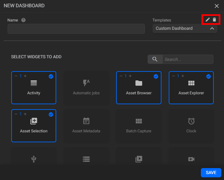This screenshot has height=180, width=224.
Task: Select the Automatic jobs widget
Action: [x=86, y=88]
